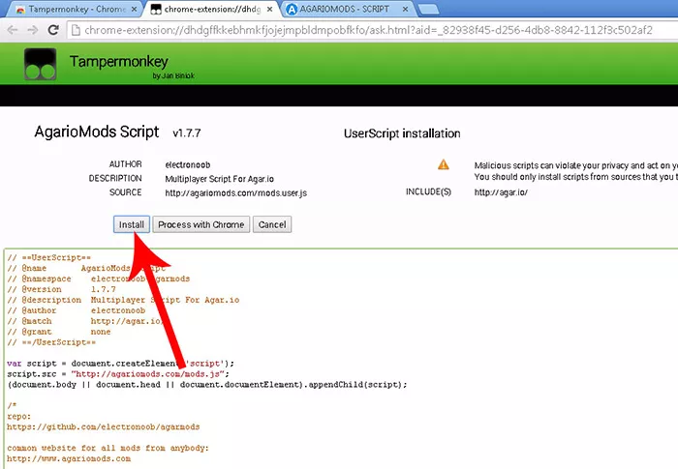Click the AUTHOR label

pos(125,164)
